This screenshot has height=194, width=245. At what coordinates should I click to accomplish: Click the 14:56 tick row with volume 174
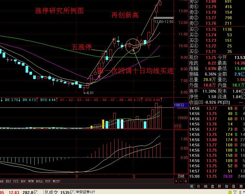[x=217, y=140]
